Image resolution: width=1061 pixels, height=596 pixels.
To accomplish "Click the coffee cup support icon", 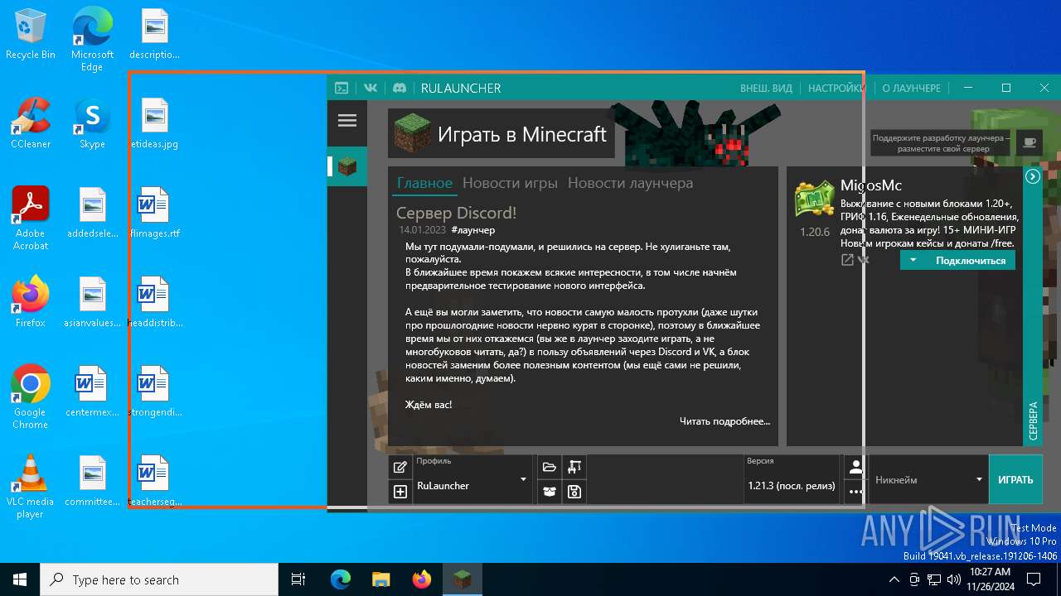I will (1030, 142).
